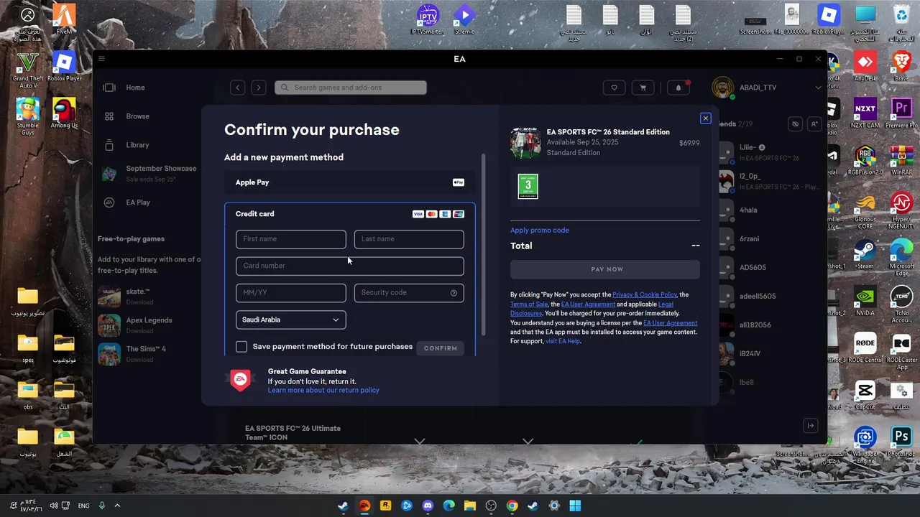This screenshot has height=517, width=920.
Task: Open the shopping cart icon
Action: click(643, 88)
